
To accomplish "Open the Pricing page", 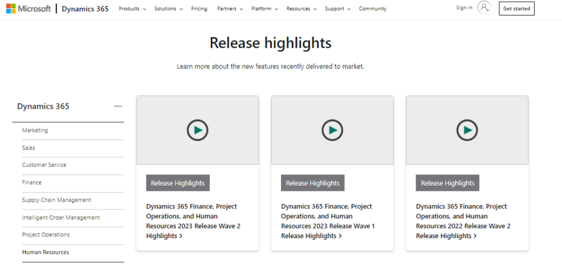I will [x=199, y=9].
